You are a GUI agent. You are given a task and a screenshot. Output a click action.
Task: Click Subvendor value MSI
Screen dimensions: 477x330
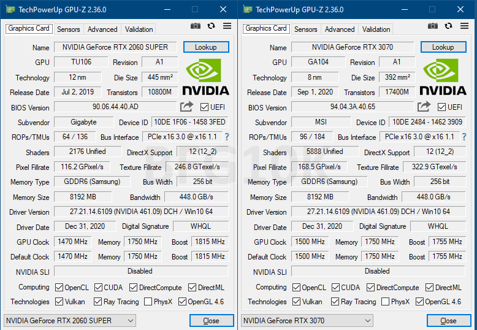coord(321,122)
